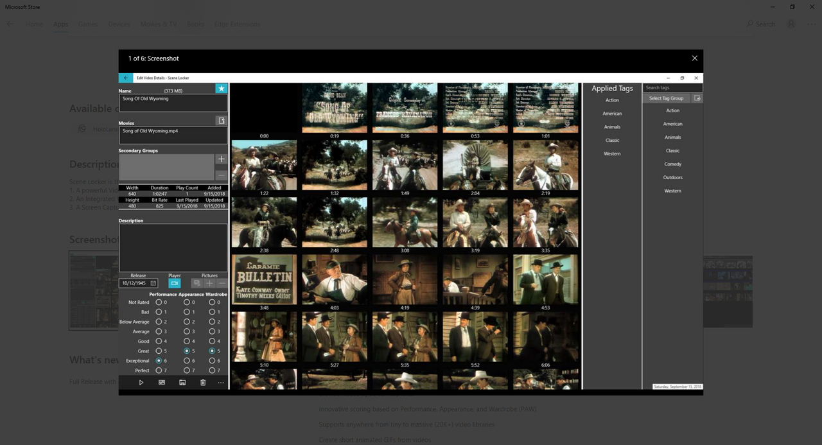The width and height of the screenshot is (822, 445).
Task: Open the Select Tag Group dropdown
Action: [667, 98]
